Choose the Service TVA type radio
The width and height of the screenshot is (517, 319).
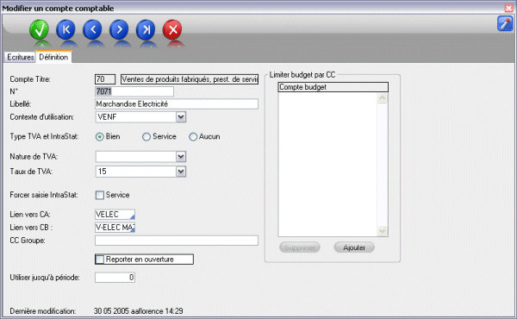tap(146, 136)
